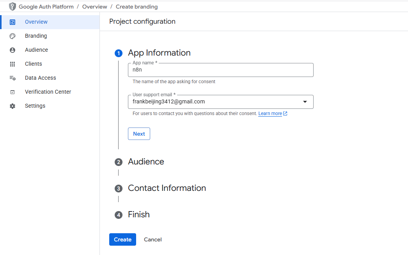Viewport: 408px width, 255px height.
Task: Click the Verification Center checkbox icon
Action: click(x=12, y=92)
